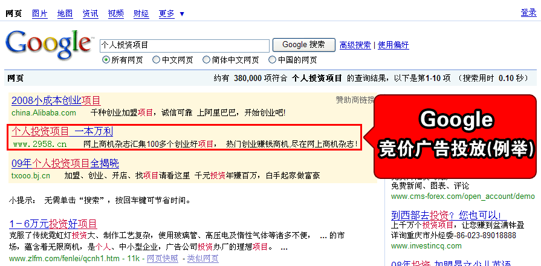Open 高级搜索 advanced search

355,45
